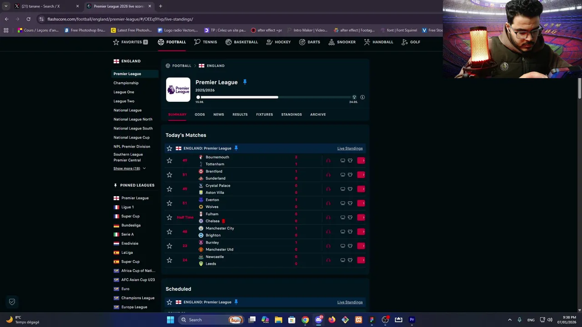The width and height of the screenshot is (582, 327).
Task: Star the Burnley vs Manchester Utd match
Action: click(x=169, y=246)
